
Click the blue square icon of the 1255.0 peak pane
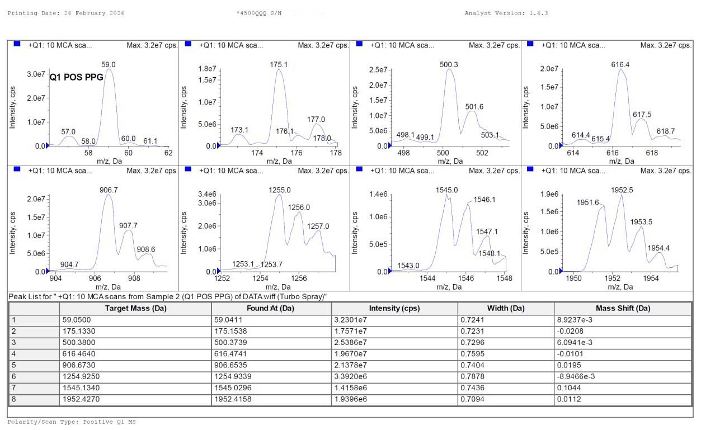(188, 169)
